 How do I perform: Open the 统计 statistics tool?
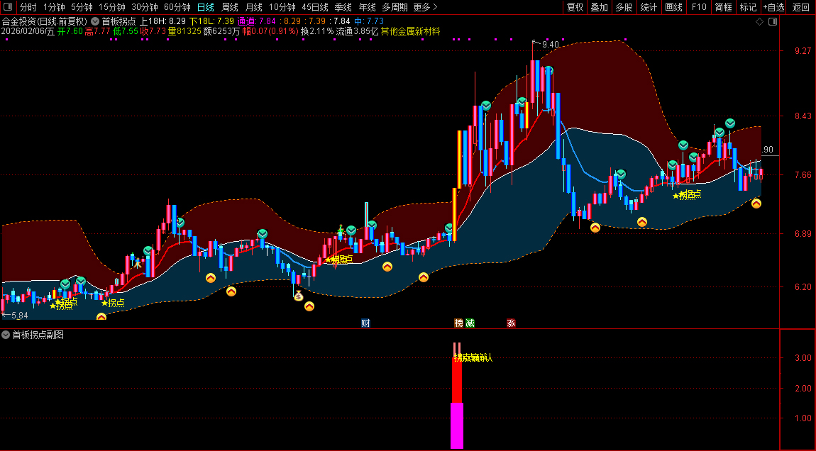coord(649,7)
